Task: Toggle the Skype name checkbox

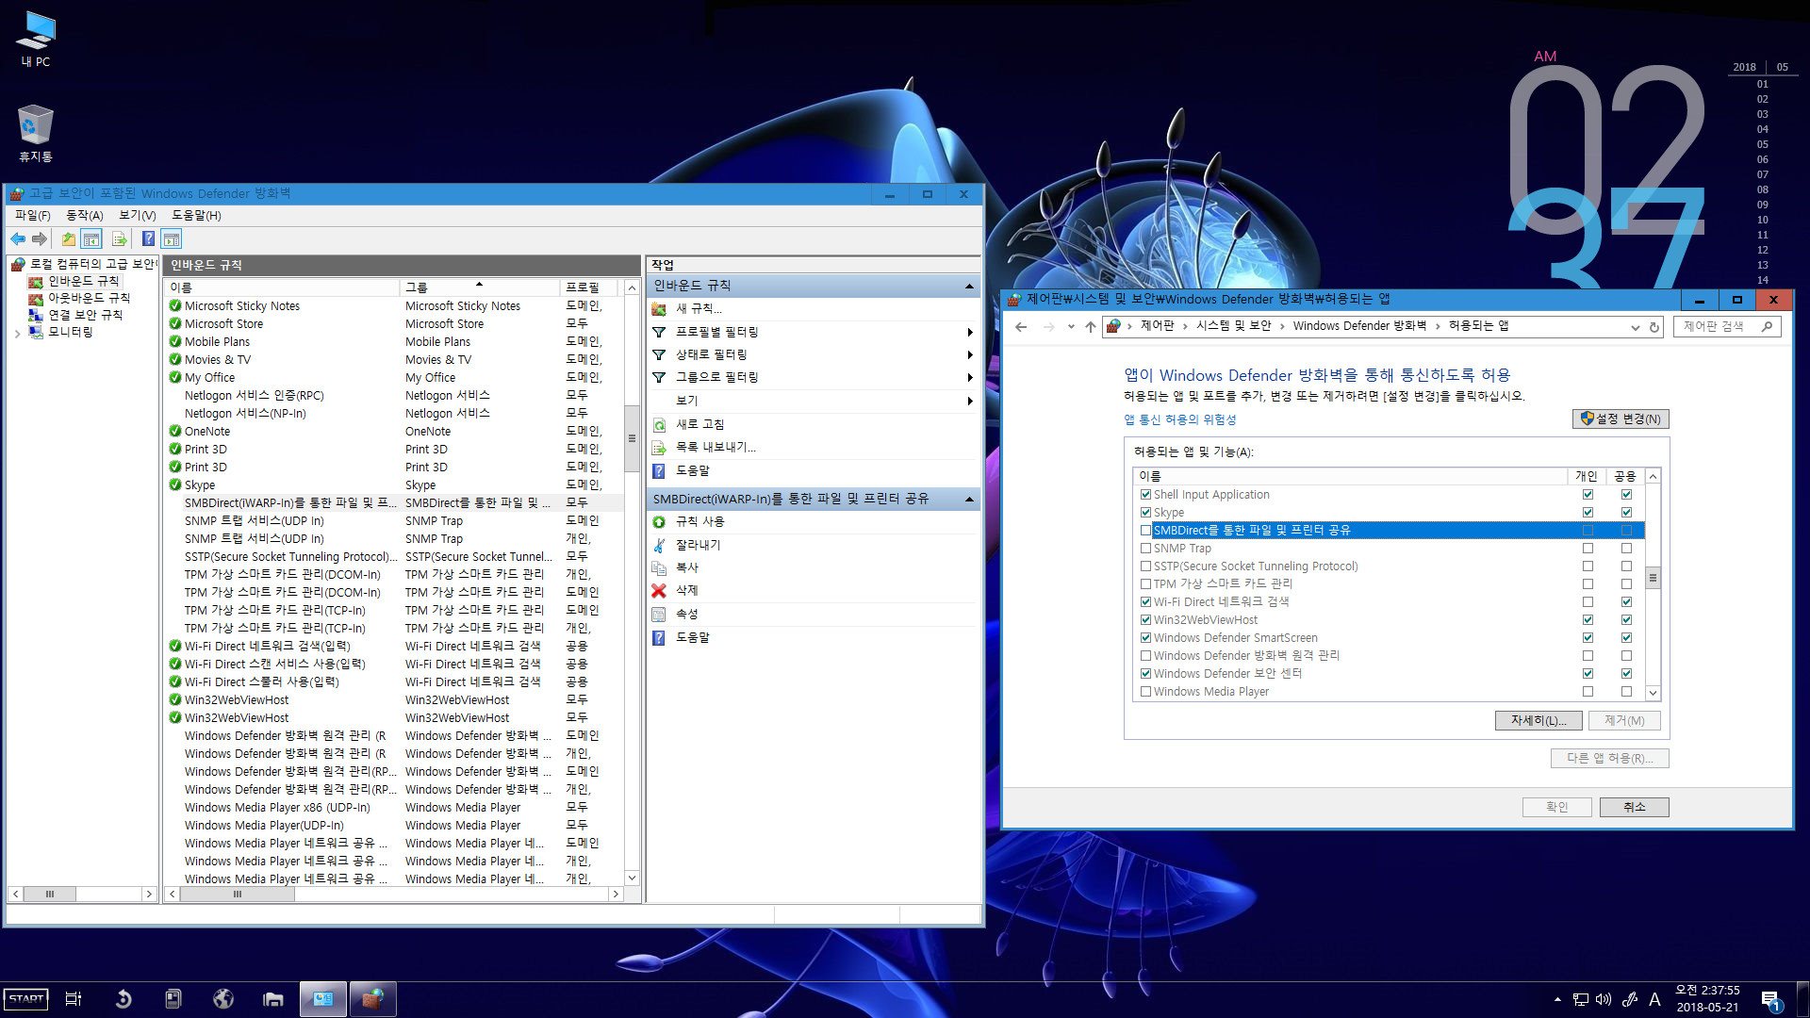Action: click(x=1145, y=513)
